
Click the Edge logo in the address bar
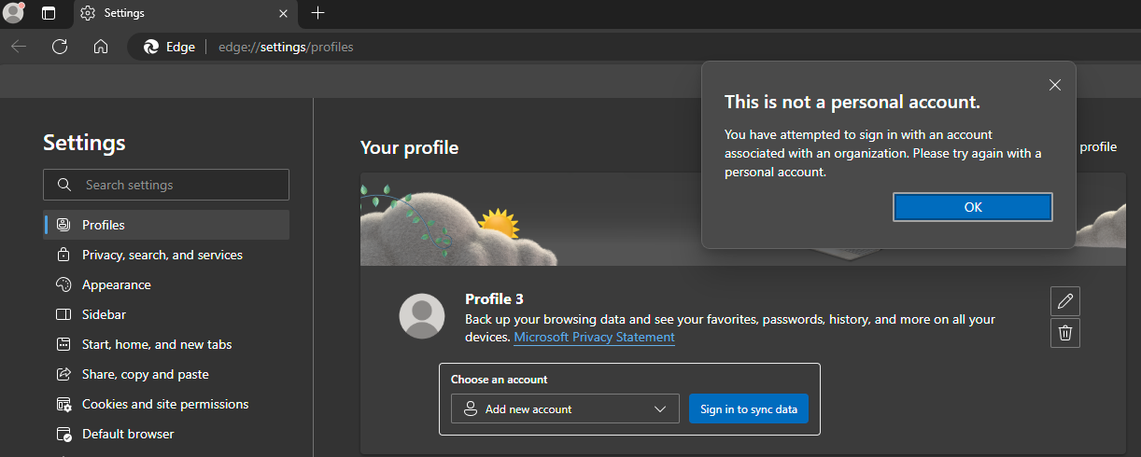click(151, 47)
